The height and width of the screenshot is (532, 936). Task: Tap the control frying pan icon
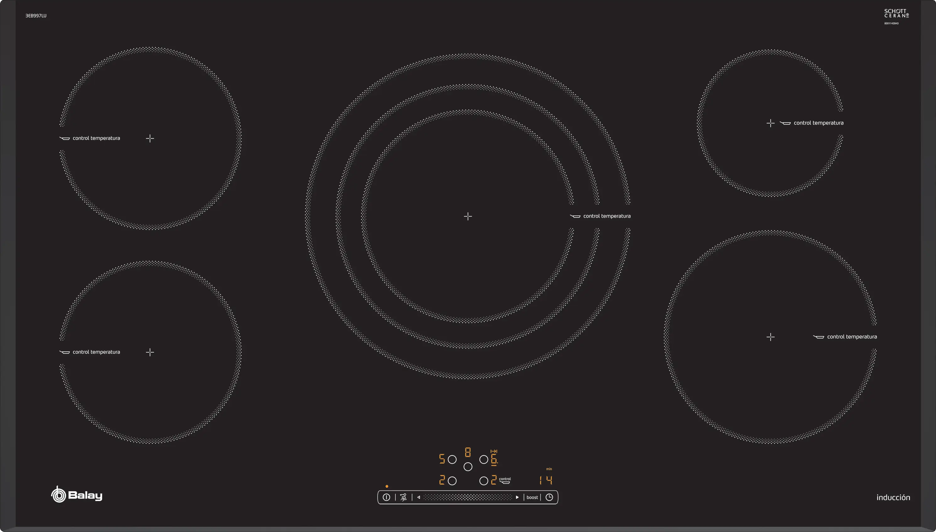click(x=505, y=481)
